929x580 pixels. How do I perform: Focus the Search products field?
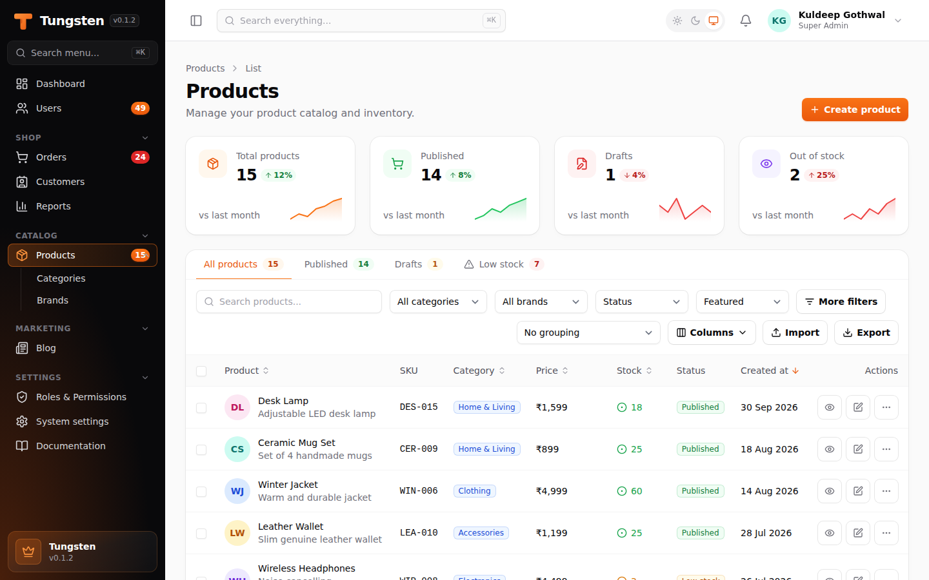289,302
